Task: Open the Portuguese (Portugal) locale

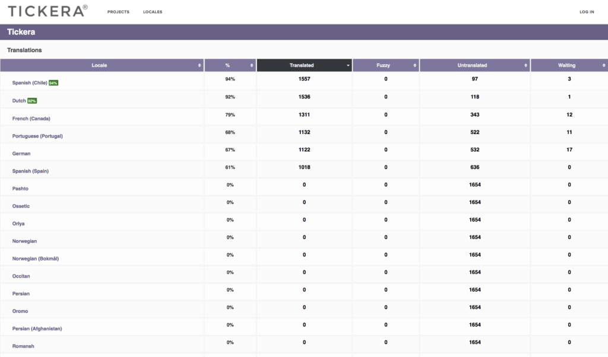Action: 37,136
